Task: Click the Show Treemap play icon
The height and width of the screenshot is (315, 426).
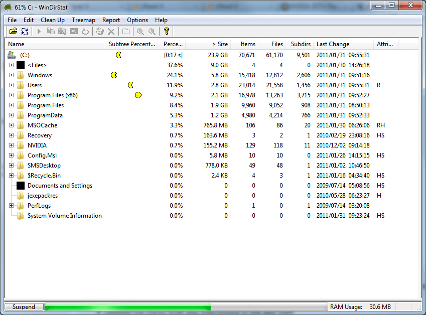Action: click(x=39, y=32)
